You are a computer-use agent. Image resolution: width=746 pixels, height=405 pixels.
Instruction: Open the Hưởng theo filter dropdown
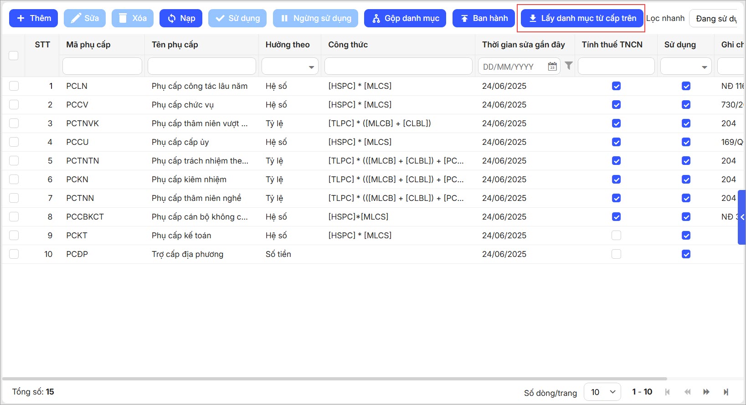290,67
